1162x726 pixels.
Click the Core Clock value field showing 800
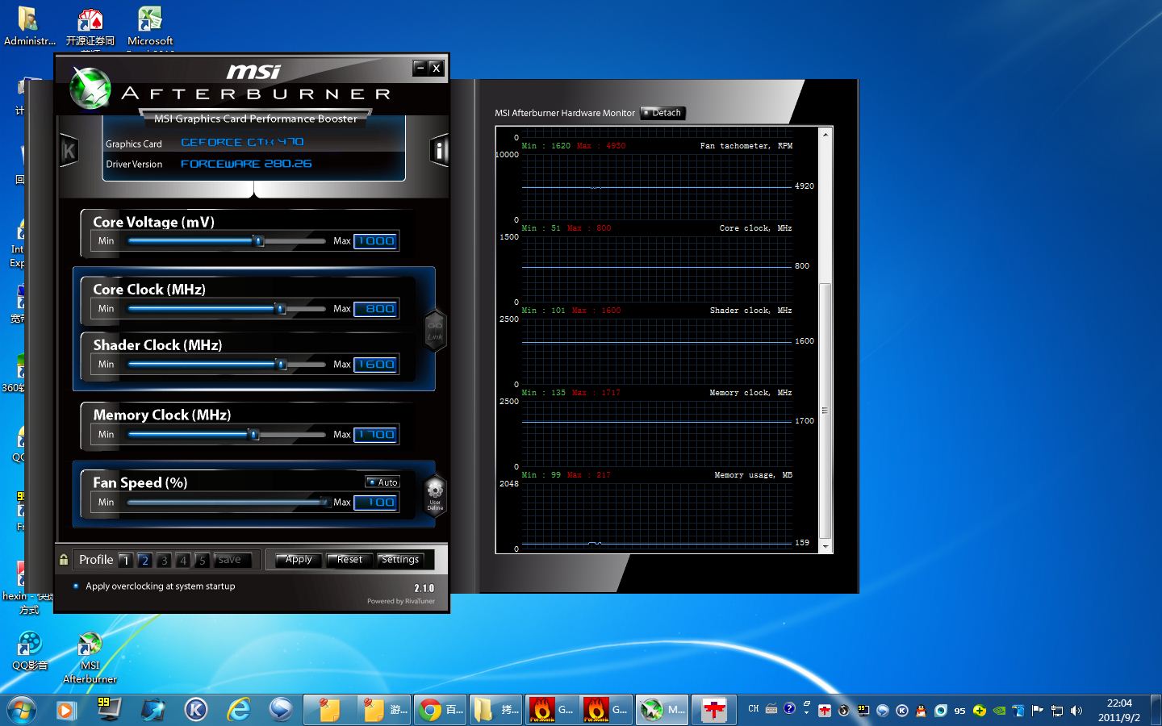pyautogui.click(x=375, y=308)
